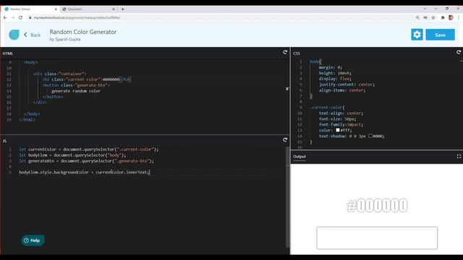Click the browser zoom magnifier icon

coord(417,17)
